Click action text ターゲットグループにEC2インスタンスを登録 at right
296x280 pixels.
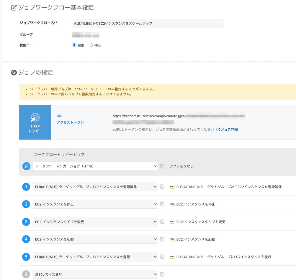[224, 257]
